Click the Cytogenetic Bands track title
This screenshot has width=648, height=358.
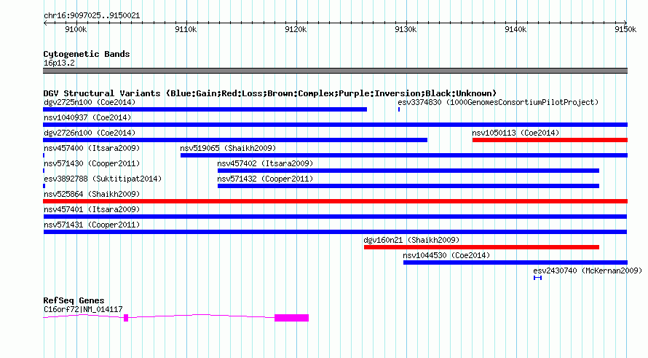tap(87, 54)
